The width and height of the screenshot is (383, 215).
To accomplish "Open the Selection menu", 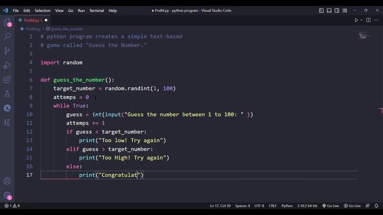I will pyautogui.click(x=42, y=11).
